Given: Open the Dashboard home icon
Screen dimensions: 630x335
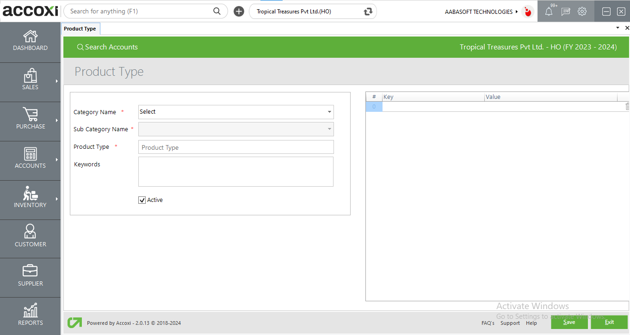Looking at the screenshot, I should click(x=31, y=37).
